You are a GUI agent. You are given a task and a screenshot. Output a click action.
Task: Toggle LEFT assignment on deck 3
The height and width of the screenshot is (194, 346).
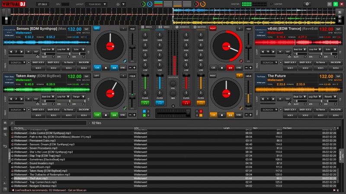point(96,76)
